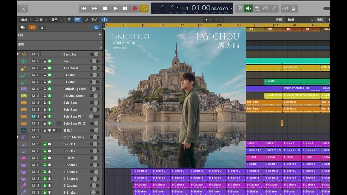
Task: Click the E-Cabasa track icon
Action: [24, 186]
